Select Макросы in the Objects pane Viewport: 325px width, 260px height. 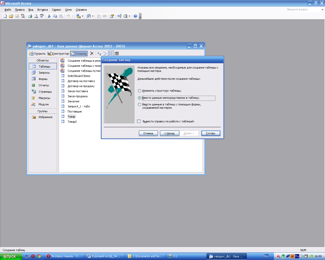pyautogui.click(x=43, y=98)
